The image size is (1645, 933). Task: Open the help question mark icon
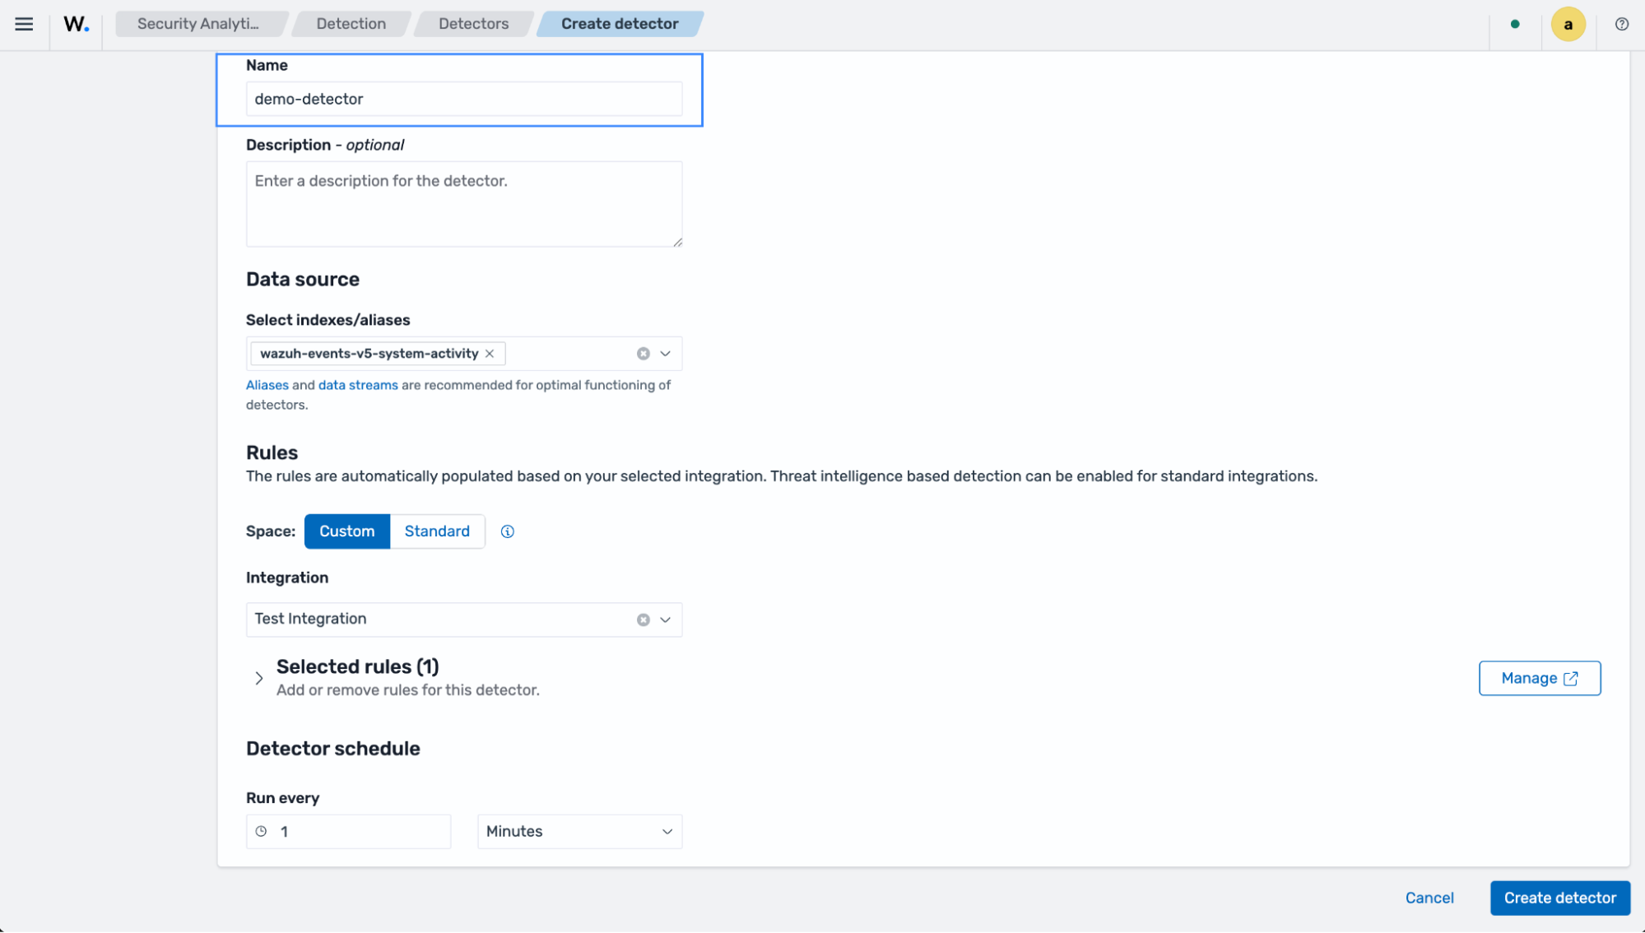point(1621,24)
